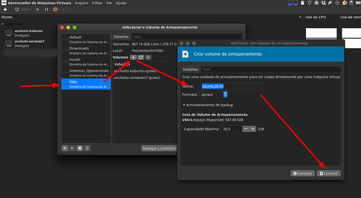
Task: Select the default storage pool
Action: pos(86,39)
